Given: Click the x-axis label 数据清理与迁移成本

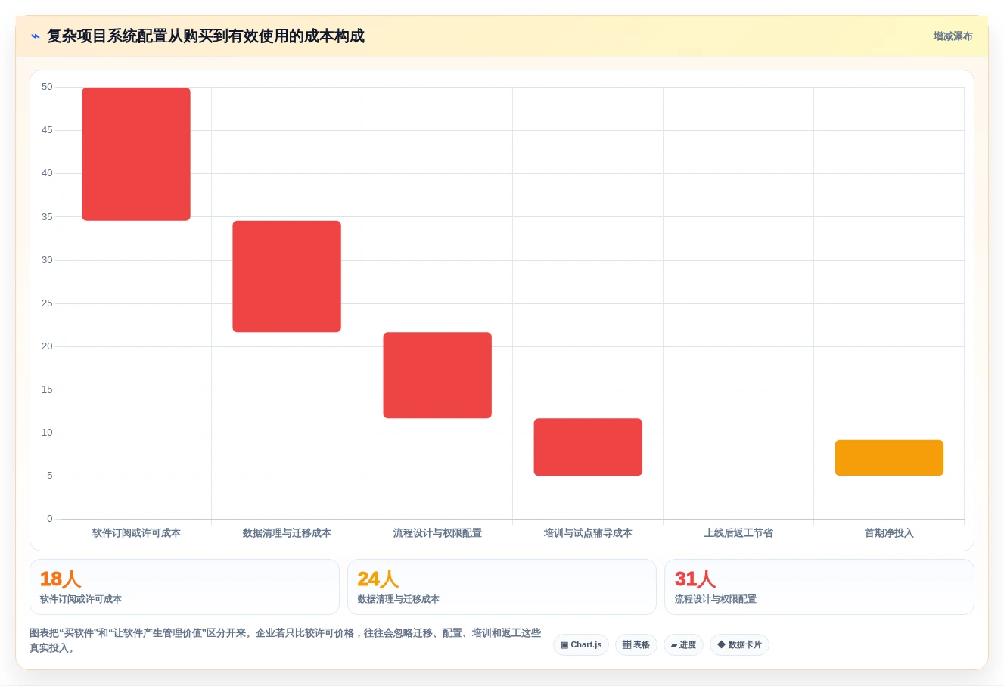Looking at the screenshot, I should coord(287,533).
